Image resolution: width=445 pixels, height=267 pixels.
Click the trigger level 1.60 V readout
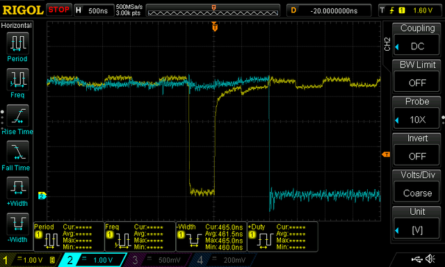(x=423, y=10)
